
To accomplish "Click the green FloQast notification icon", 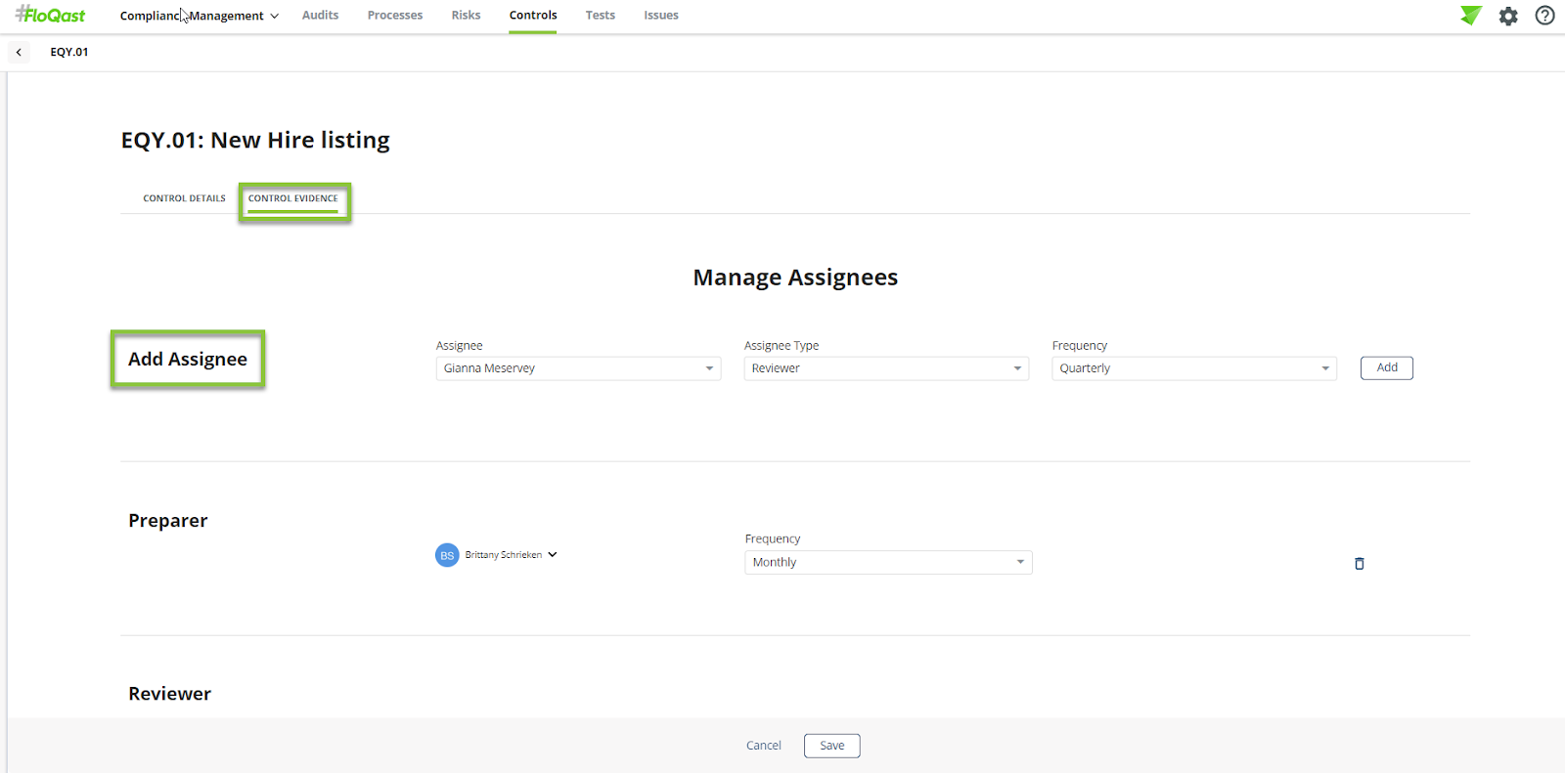I will tap(1471, 16).
